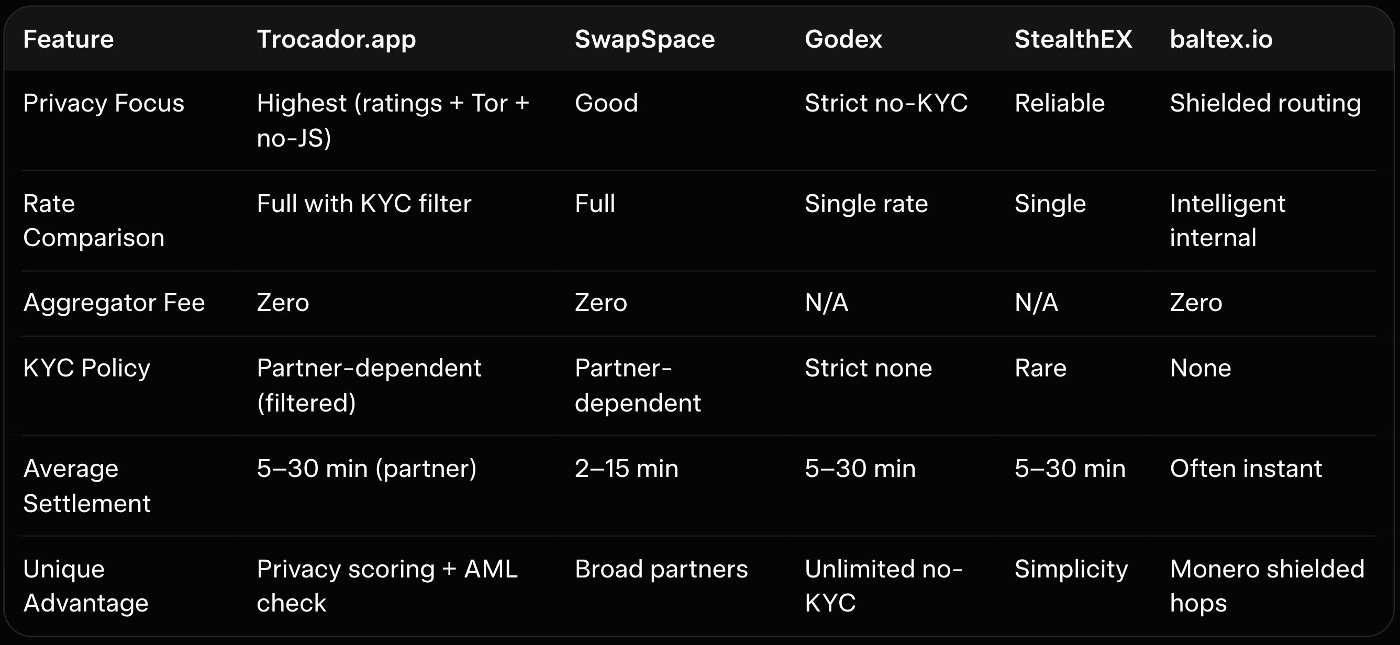Click the 'Broad partners' cell
This screenshot has height=645, width=1400.
tap(661, 569)
